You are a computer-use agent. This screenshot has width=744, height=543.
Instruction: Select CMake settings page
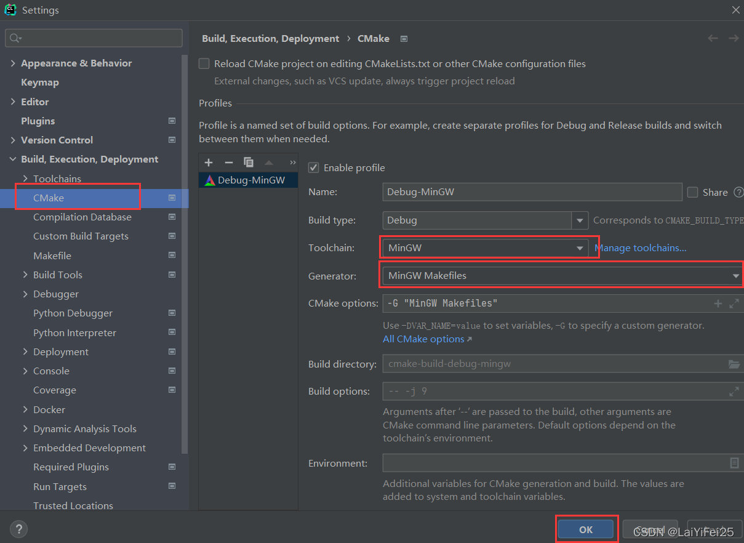[49, 198]
